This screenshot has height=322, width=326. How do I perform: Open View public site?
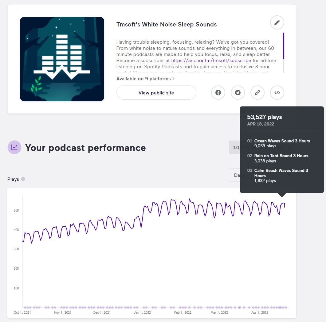tap(156, 93)
